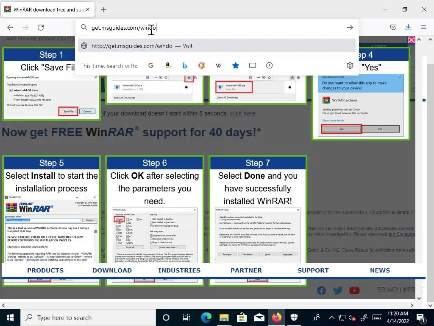The image size is (434, 326).
Task: Open the clock showing 11:20 AM
Action: 398,318
